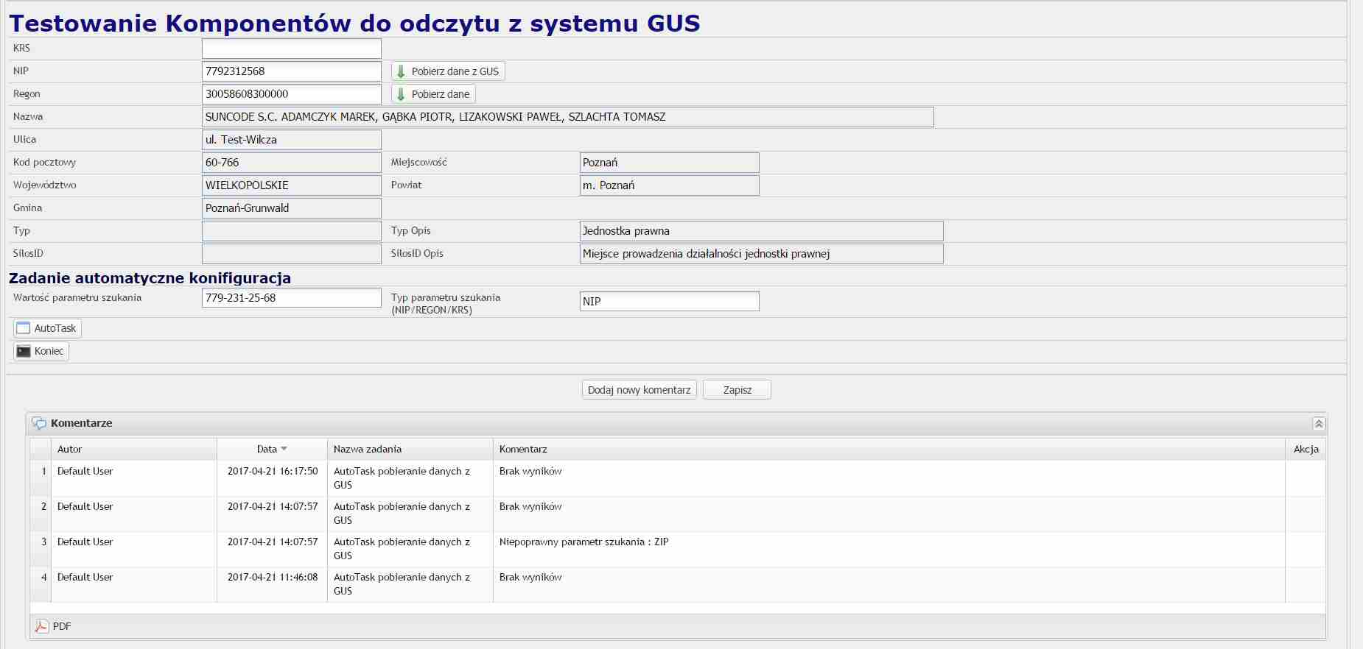Click the NIP field containing 7792312568
The image size is (1363, 649).
292,71
